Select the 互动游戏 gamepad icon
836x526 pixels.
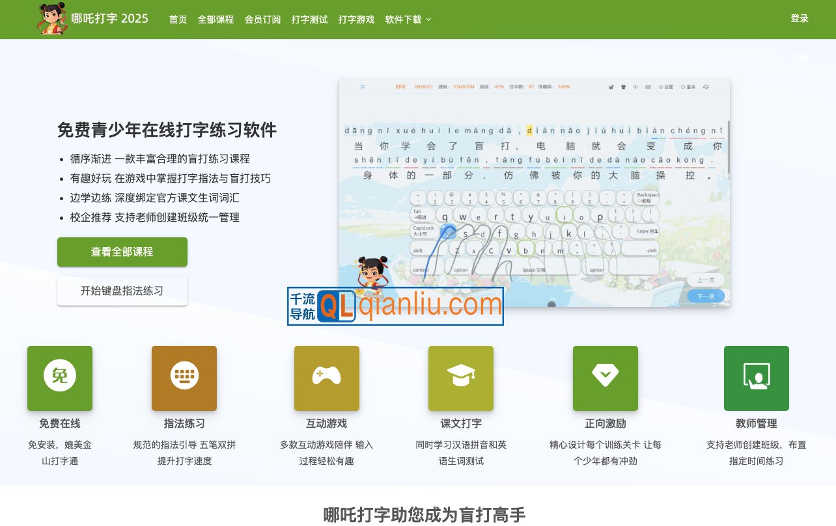[327, 378]
